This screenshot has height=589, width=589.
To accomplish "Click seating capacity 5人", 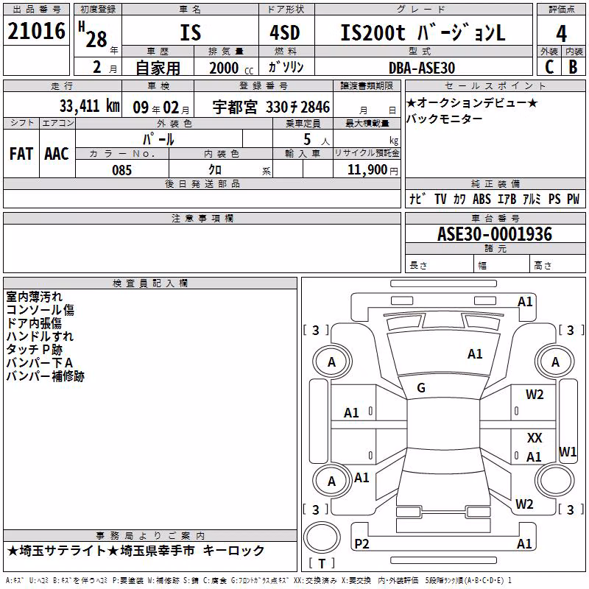I will (317, 139).
